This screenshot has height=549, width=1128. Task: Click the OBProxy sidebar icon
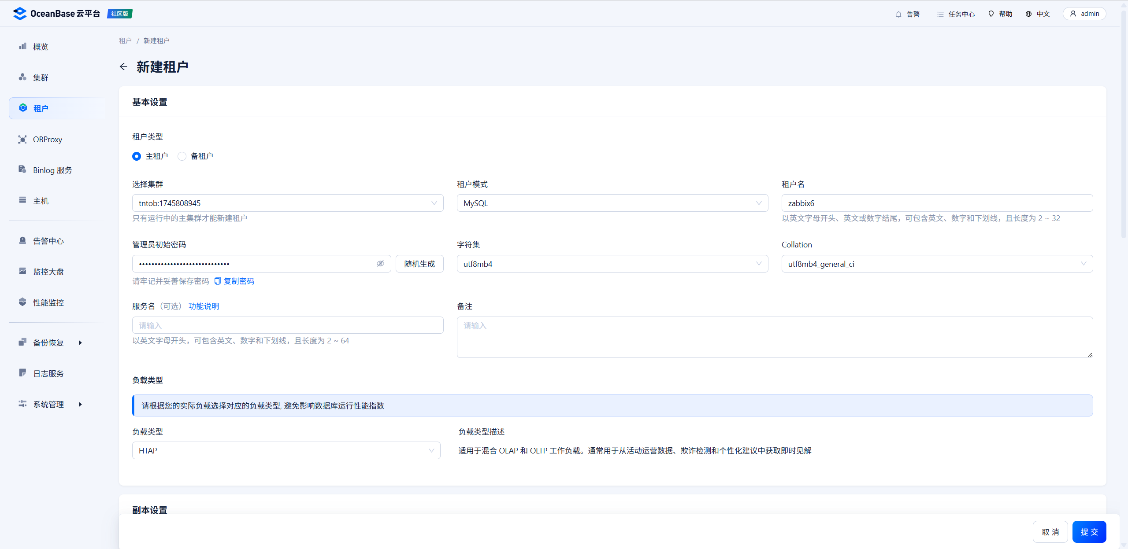tap(22, 140)
